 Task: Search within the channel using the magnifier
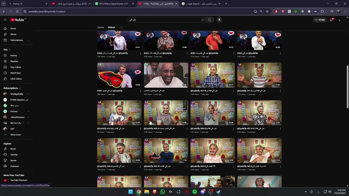(121, 27)
